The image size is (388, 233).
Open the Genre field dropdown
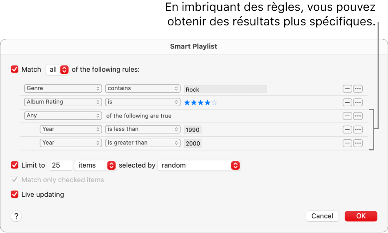(63, 88)
